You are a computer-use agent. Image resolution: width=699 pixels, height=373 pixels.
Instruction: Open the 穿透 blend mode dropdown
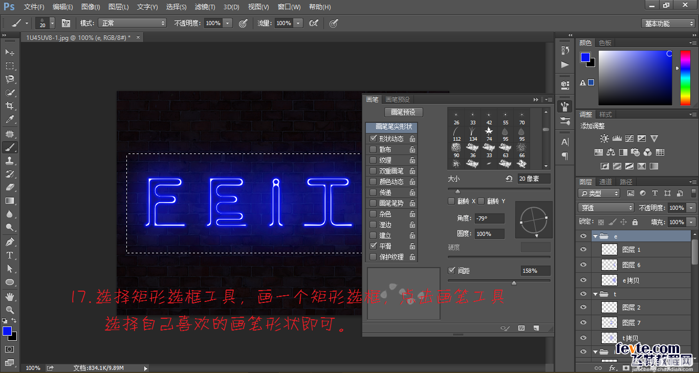click(x=606, y=208)
